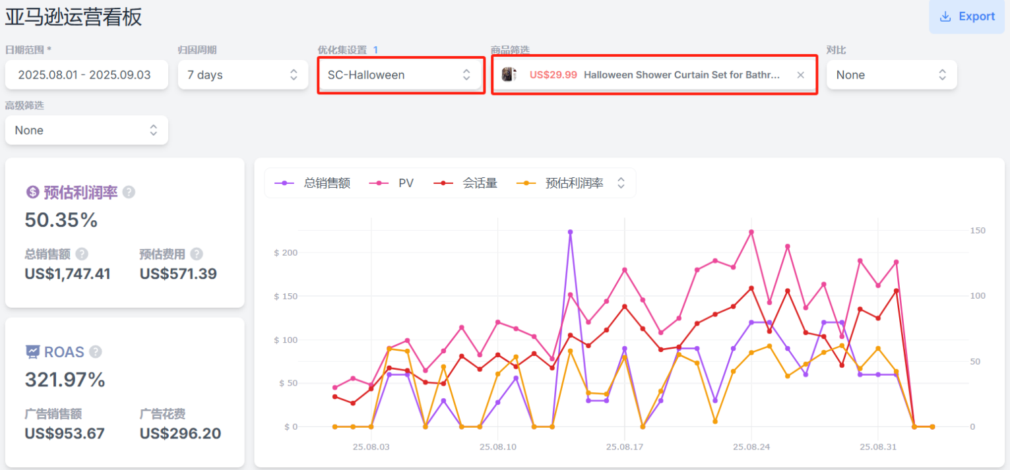Toggle 会话量 series in chart legend
Viewport: 1010px width, 470px height.
(466, 183)
